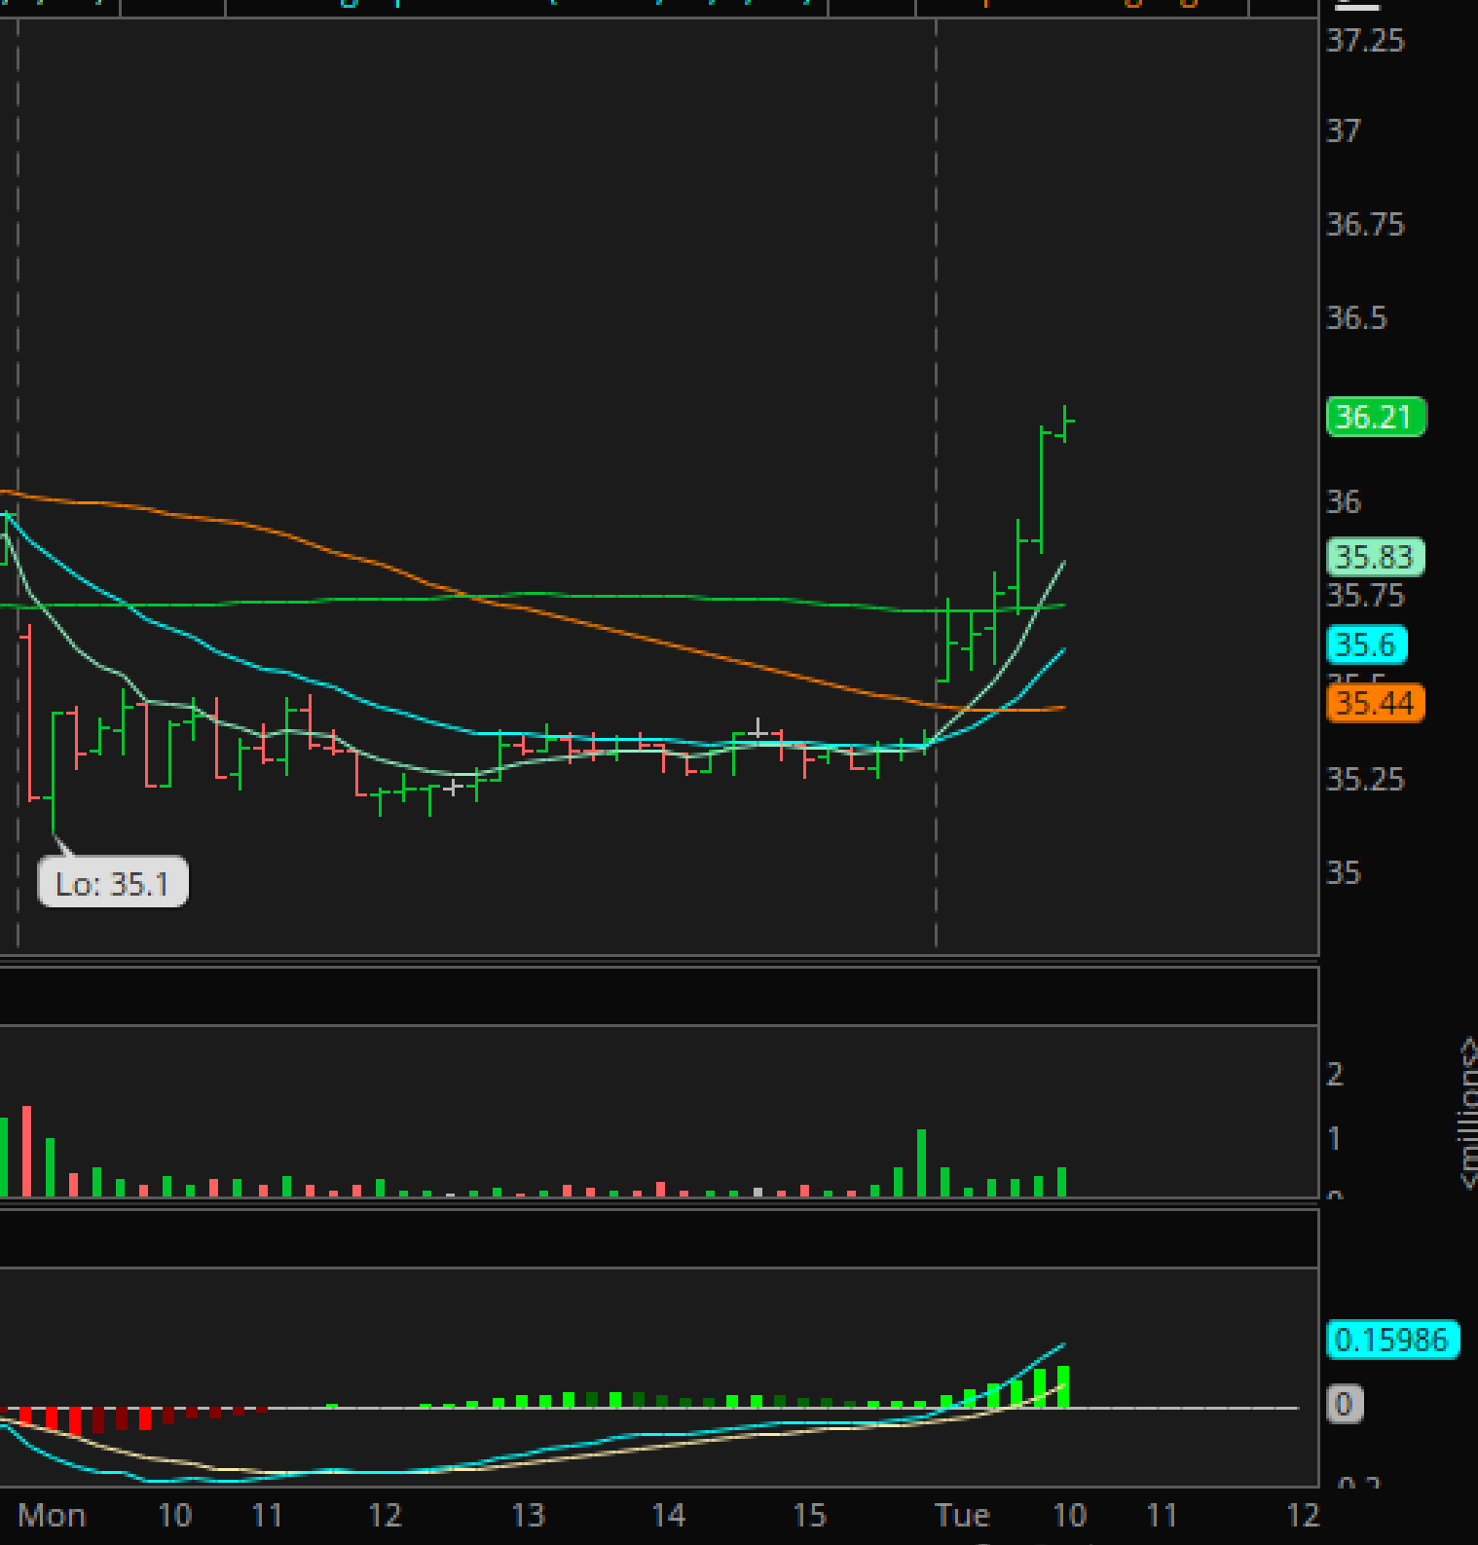Click the cyan 35.6 price bubble
This screenshot has height=1545, width=1478.
tap(1367, 644)
